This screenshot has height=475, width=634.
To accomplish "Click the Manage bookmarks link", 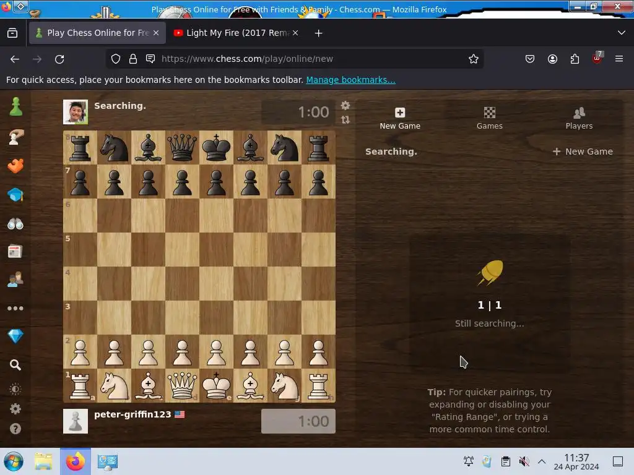I will point(350,80).
